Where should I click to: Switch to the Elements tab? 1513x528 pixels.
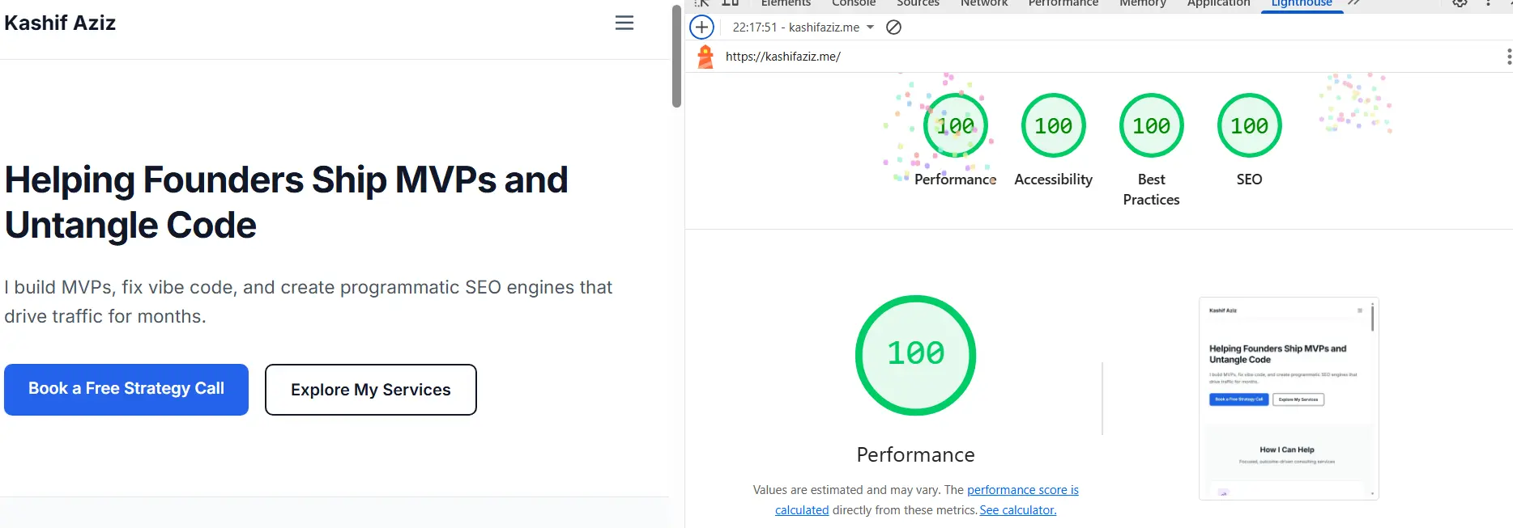click(786, 3)
